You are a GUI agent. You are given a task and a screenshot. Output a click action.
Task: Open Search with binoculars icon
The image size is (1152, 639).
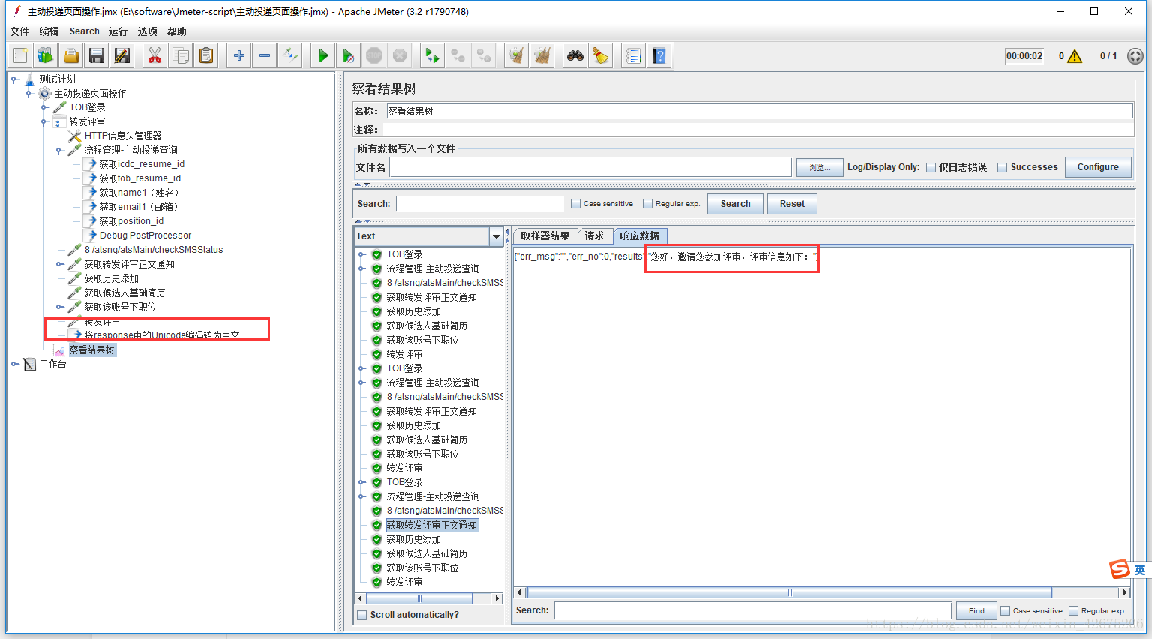(x=575, y=55)
